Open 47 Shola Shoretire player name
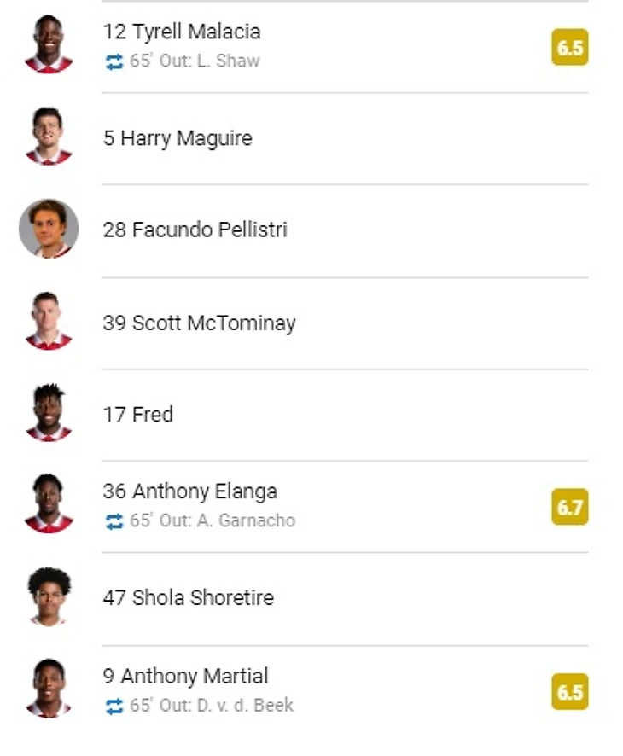Screen dimensions: 623x756 [x=188, y=597]
